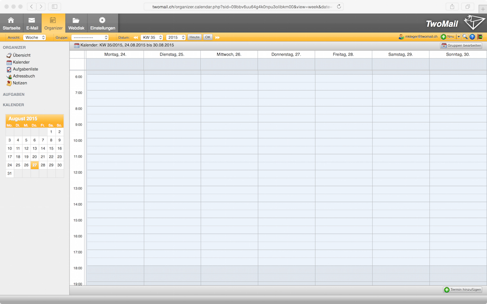Open the Ansicht Woche dropdown
The image size is (487, 304).
click(x=34, y=37)
